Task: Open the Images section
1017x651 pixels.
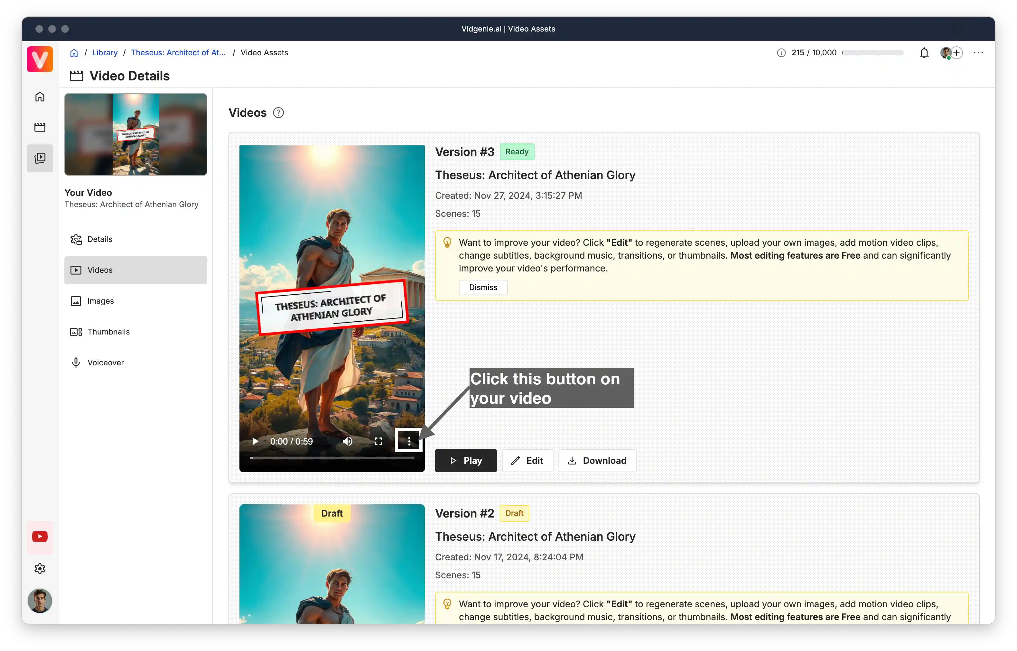Action: pyautogui.click(x=136, y=301)
